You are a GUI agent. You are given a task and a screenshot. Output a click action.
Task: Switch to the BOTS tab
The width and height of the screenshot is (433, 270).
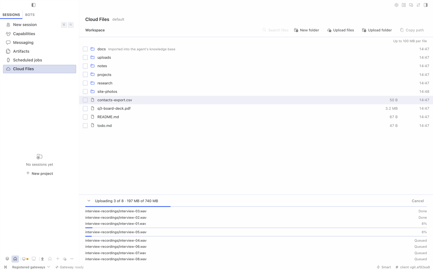pyautogui.click(x=30, y=15)
